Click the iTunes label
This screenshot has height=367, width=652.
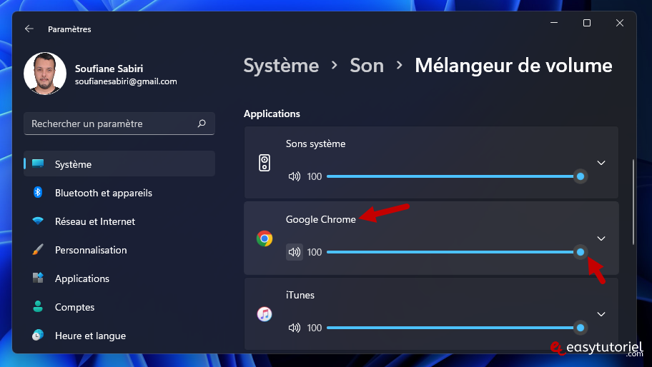coord(300,295)
